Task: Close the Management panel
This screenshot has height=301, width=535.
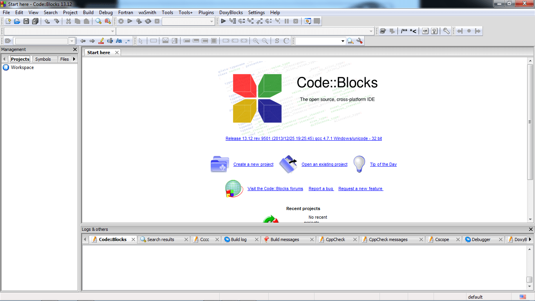Action: (75, 49)
